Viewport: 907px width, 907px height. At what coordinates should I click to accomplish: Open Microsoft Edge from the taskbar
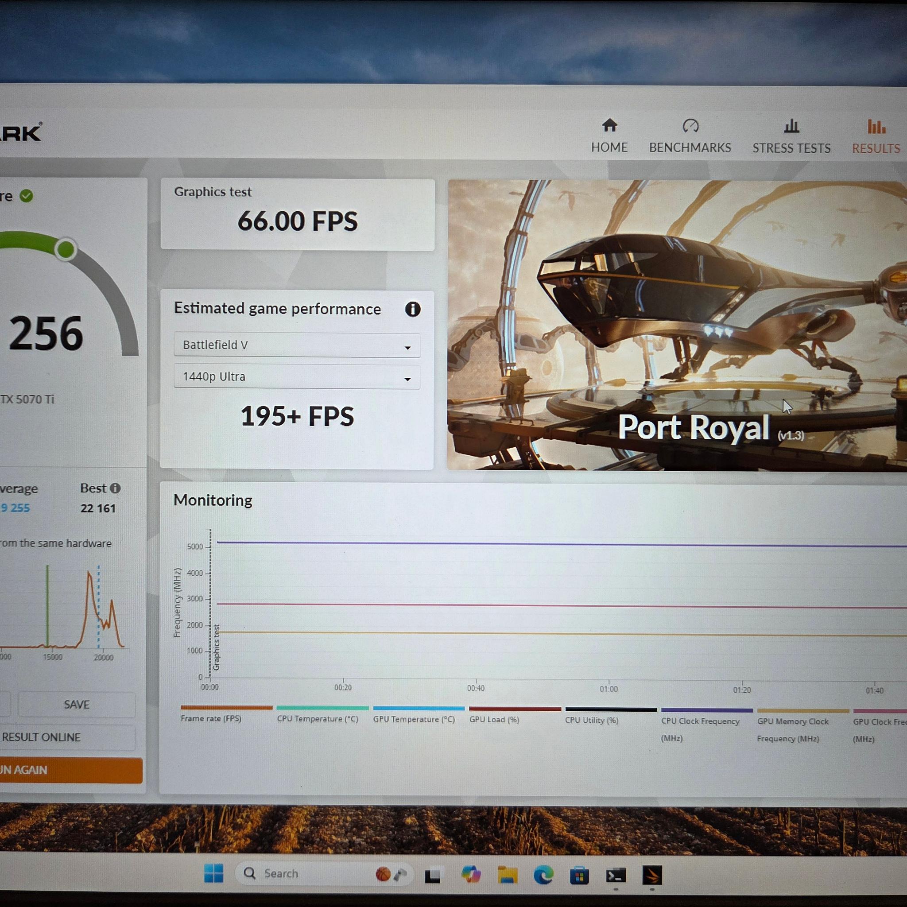(543, 876)
